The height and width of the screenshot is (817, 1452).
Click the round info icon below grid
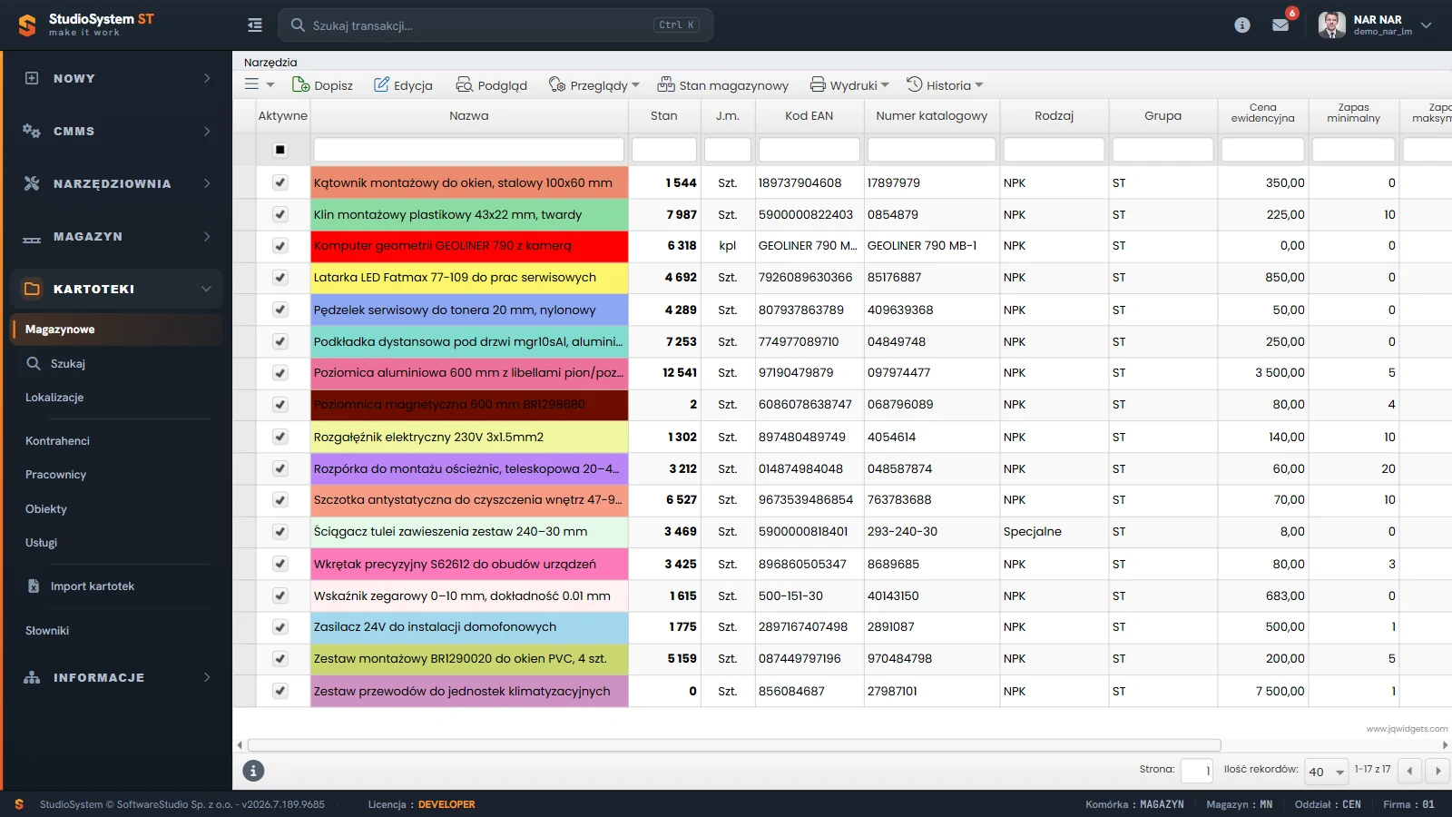click(x=253, y=771)
